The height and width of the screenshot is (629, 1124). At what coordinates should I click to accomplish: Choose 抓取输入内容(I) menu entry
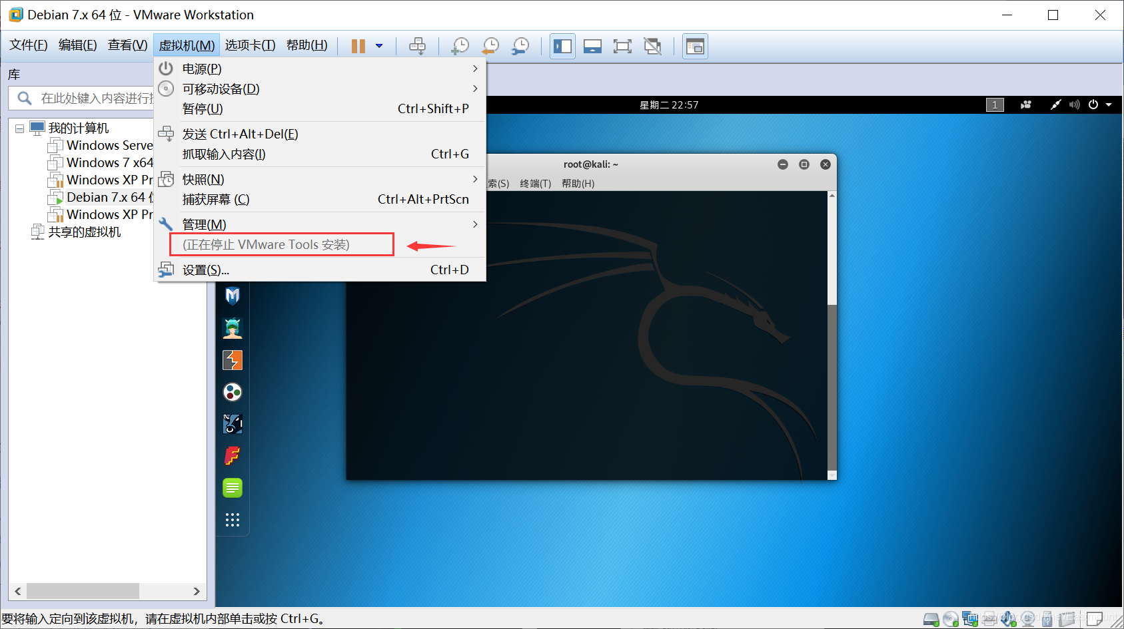(x=320, y=154)
